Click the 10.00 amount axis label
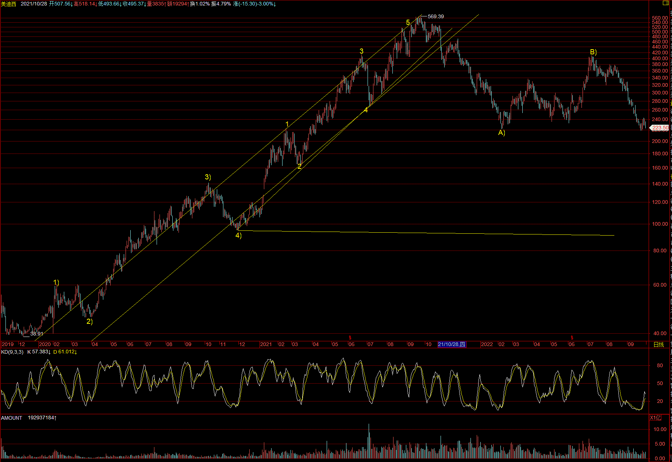Image resolution: width=672 pixels, height=462 pixels. point(660,429)
